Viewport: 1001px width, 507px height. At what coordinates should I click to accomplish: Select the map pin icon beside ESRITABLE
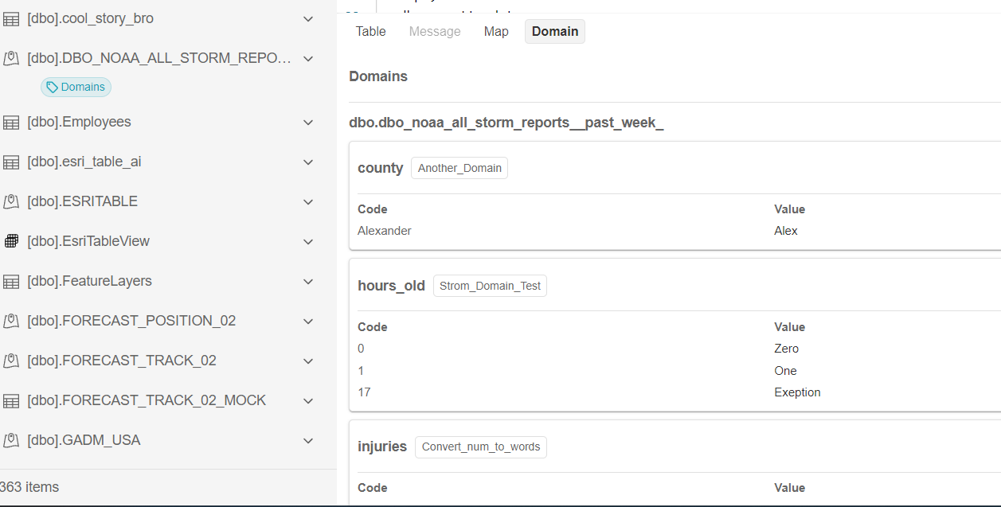(11, 201)
